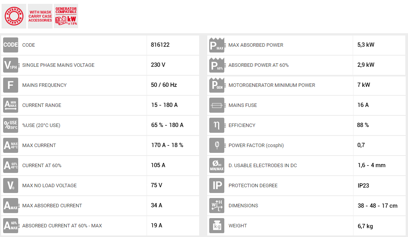
Task: Click the 38 - 48 - 17 cm dimensions value
Action: (x=377, y=206)
